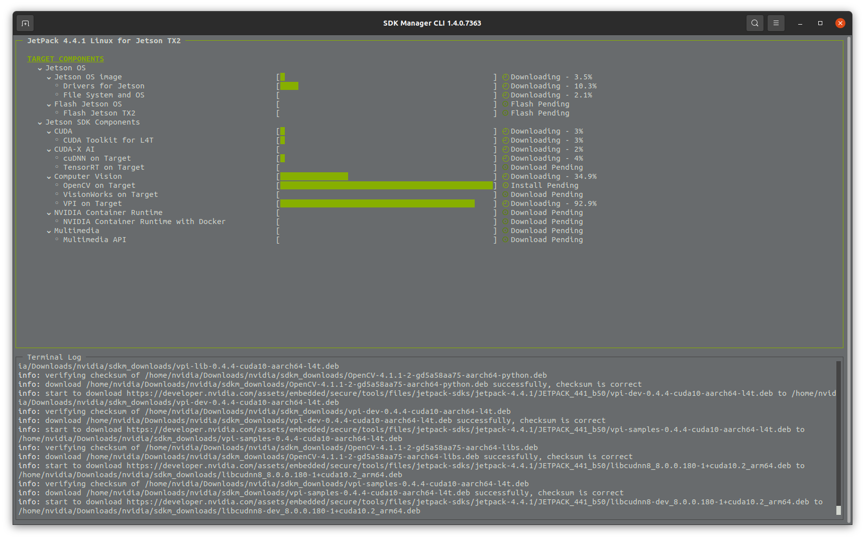Click the clock icon beside VPI on Target status
The width and height of the screenshot is (865, 539).
coord(506,204)
